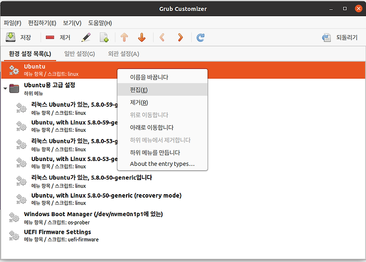Click gear icon of UEFI Firmware Settings
This screenshot has height=262, width=366.
14,235
